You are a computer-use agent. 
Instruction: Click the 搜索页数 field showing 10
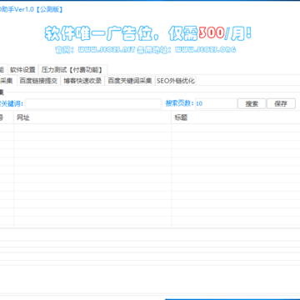(216, 103)
